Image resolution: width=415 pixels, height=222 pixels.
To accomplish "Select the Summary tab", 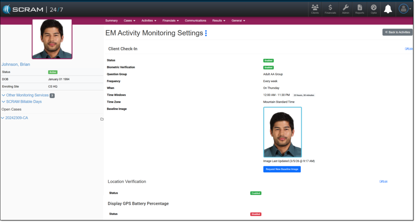I will click(x=111, y=21).
